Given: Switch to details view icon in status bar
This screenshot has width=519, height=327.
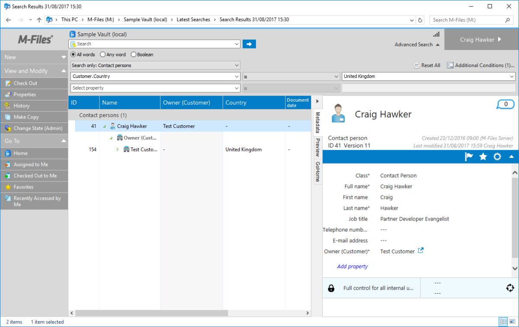Looking at the screenshot, I should tap(503, 321).
